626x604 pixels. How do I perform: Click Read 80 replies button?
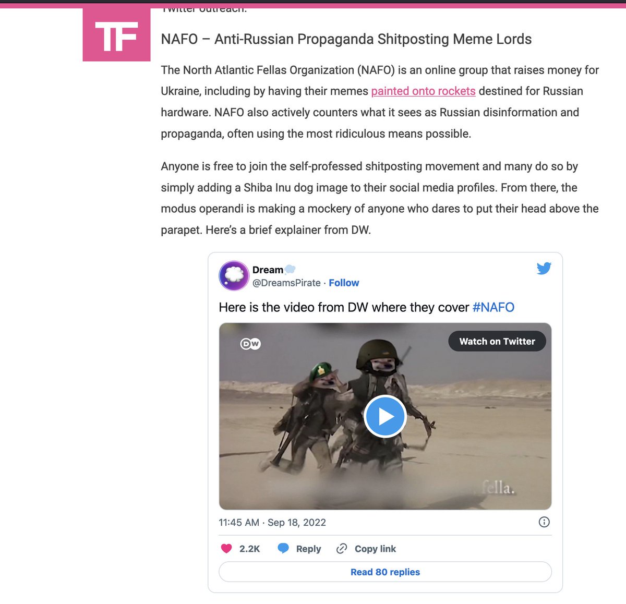pos(385,572)
